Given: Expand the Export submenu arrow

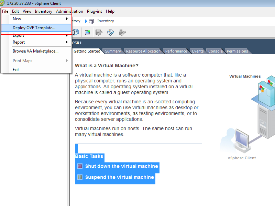Looking at the screenshot, I should point(67,35).
